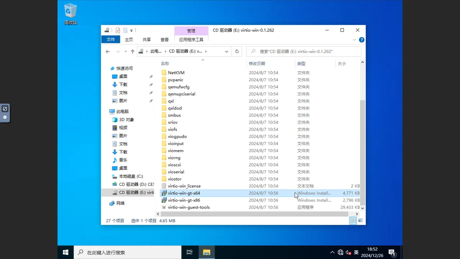The height and width of the screenshot is (259, 460).
Task: Select the virtio-win-gt-x86 installer file
Action: click(x=184, y=200)
